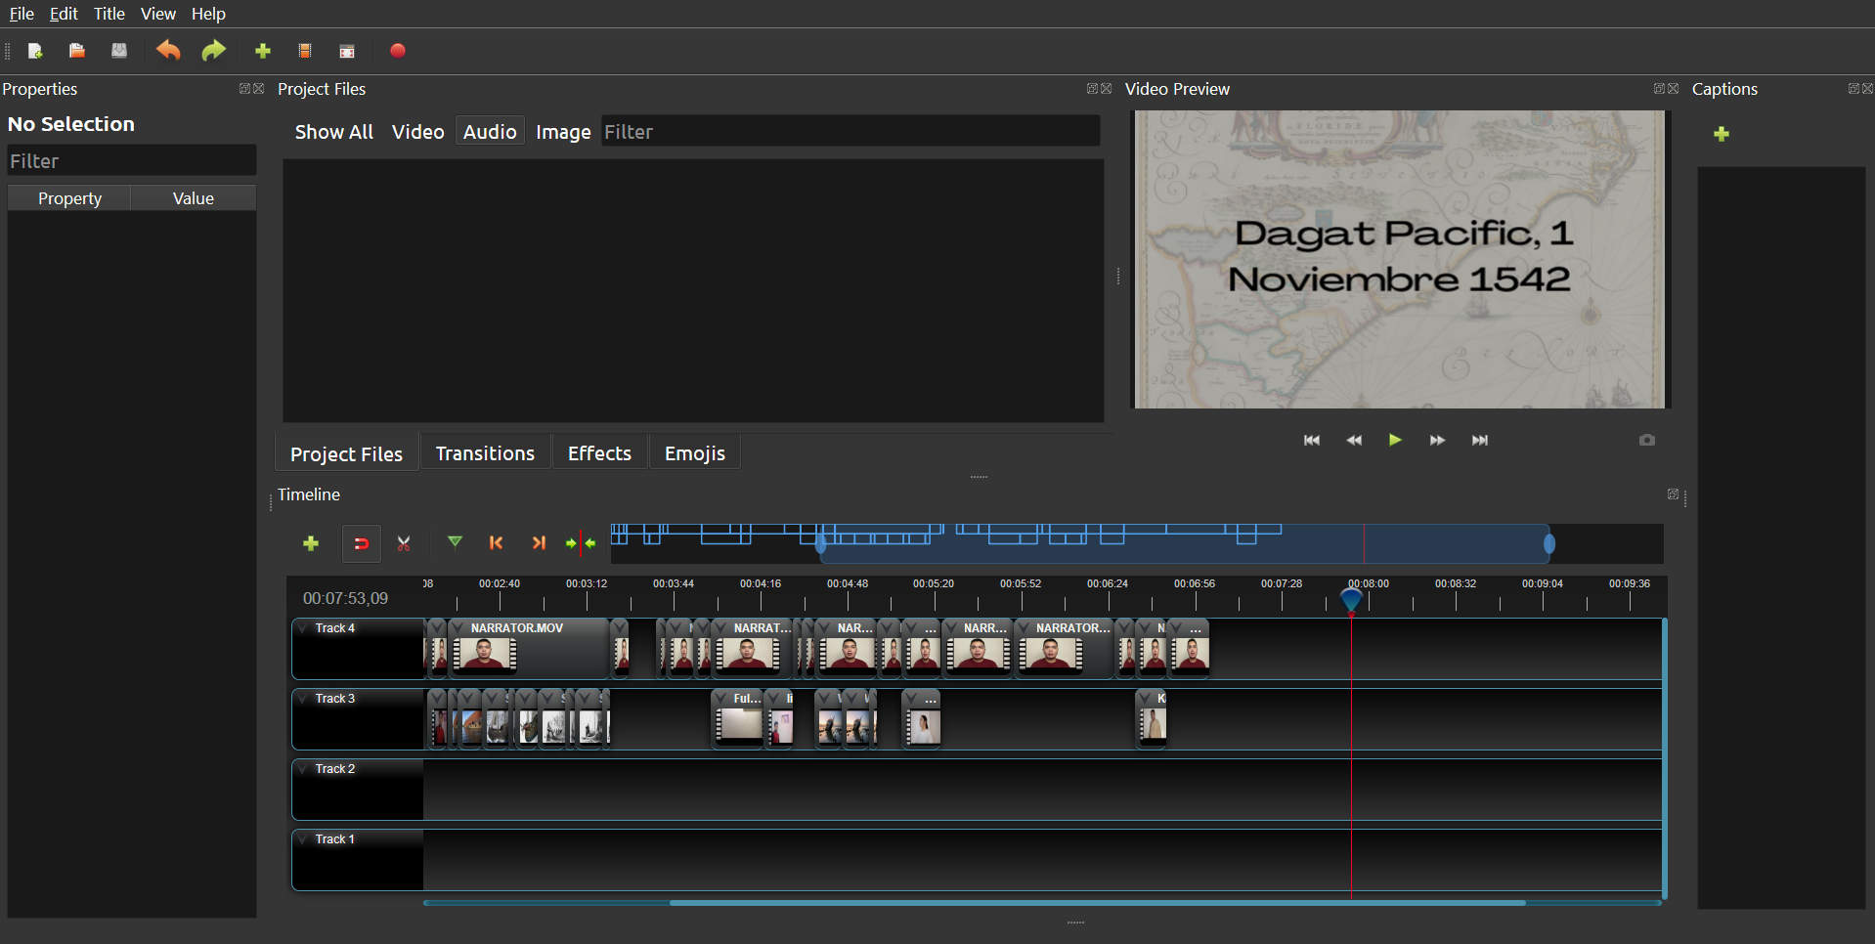1875x944 pixels.
Task: Select the razor tool to slice clips
Action: point(404,543)
